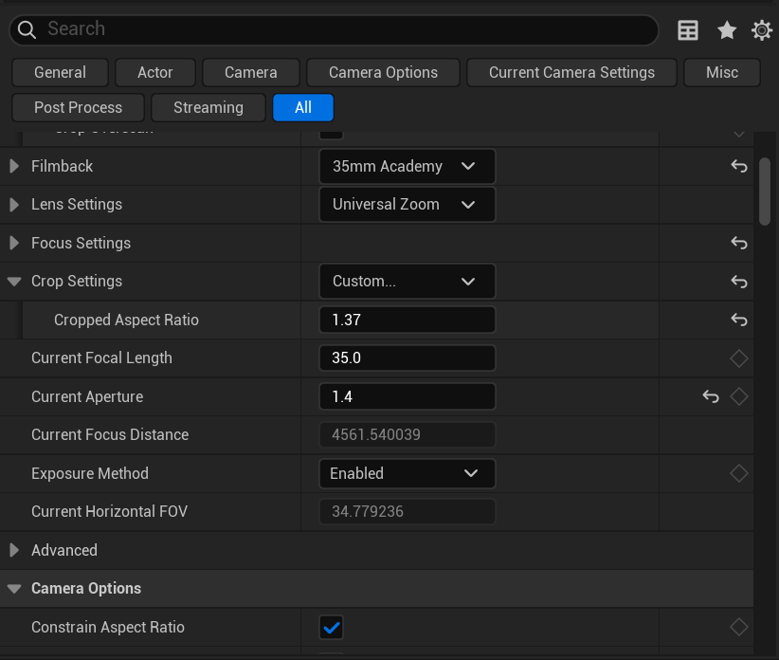The image size is (779, 660).
Task: Click the Current Aperture label
Action: coord(87,396)
